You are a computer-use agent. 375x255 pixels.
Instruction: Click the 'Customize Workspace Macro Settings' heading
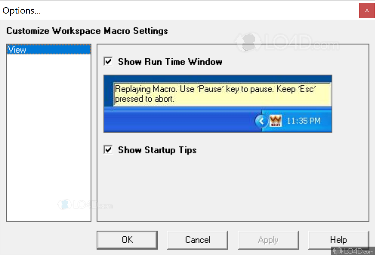pyautogui.click(x=87, y=31)
